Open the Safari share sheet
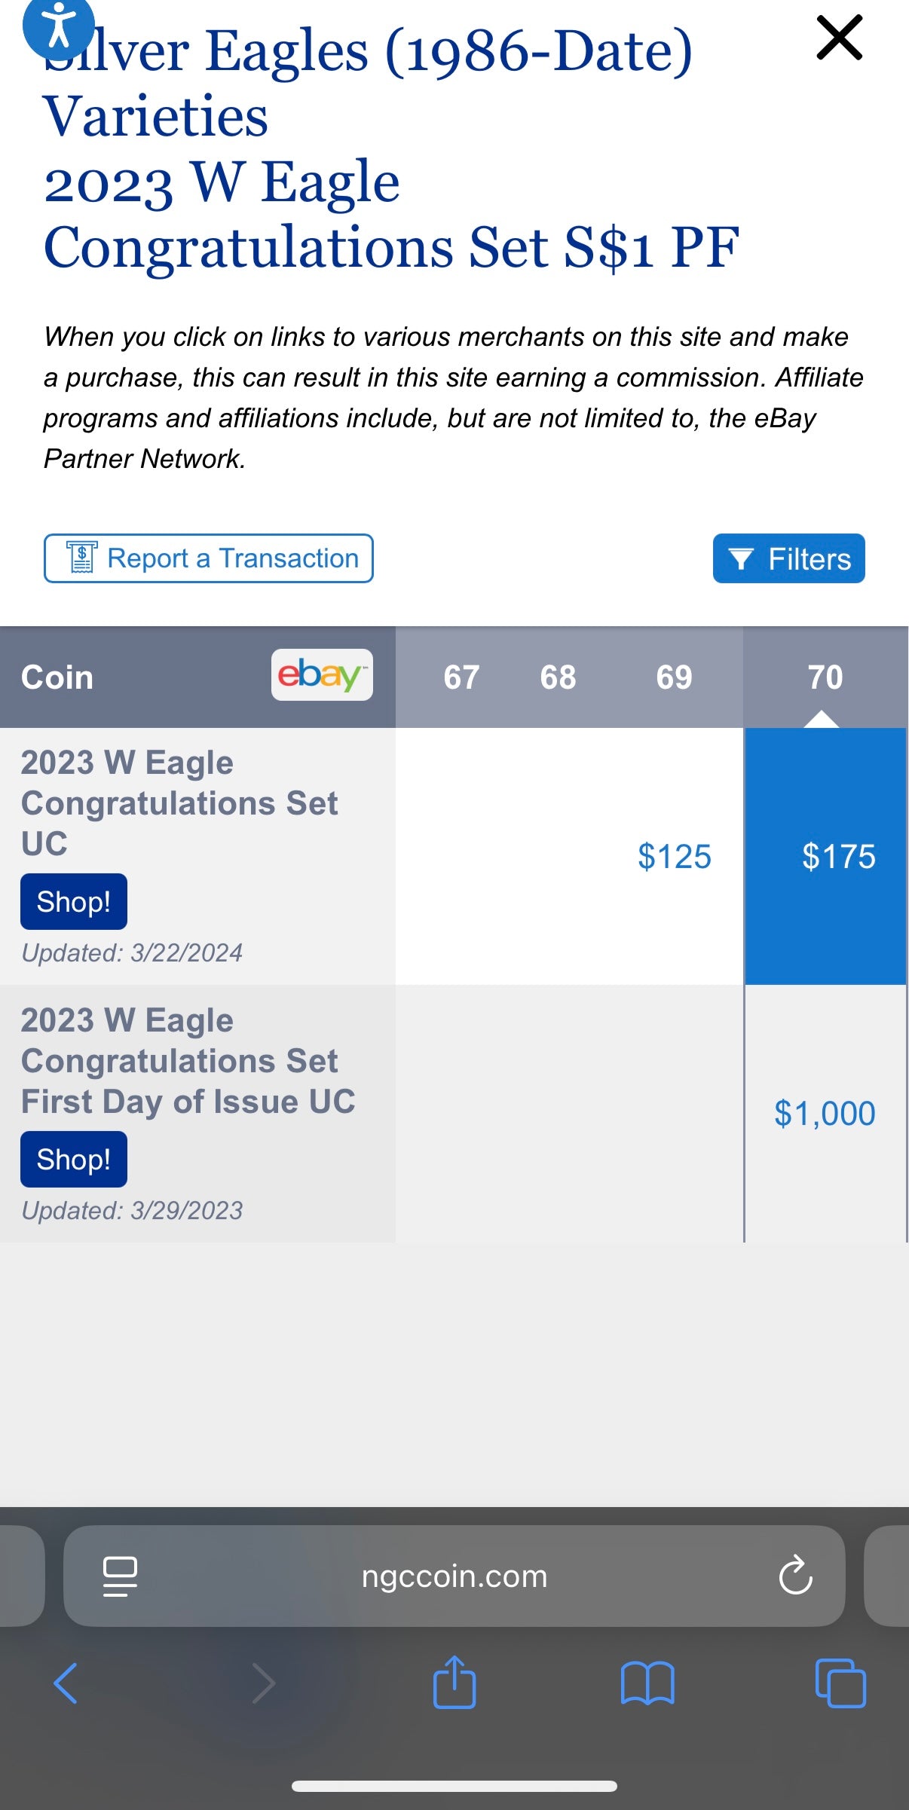 454,1683
